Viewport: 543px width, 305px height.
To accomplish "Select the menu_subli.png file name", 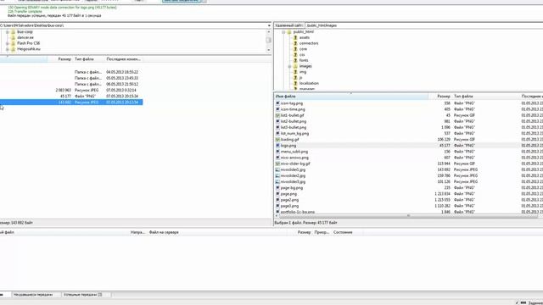I will click(294, 152).
